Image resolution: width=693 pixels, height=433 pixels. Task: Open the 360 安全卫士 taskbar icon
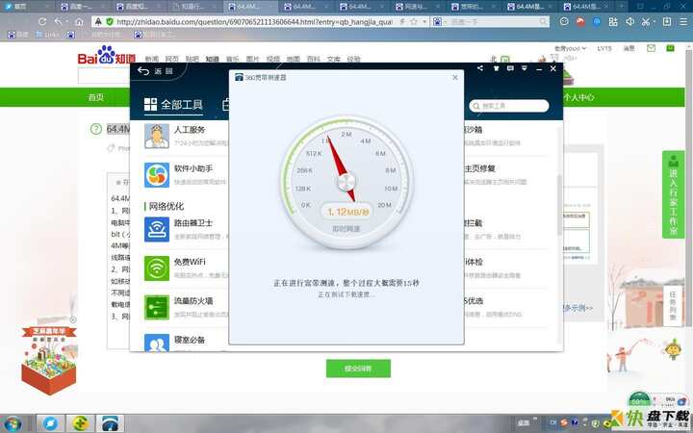click(x=80, y=423)
